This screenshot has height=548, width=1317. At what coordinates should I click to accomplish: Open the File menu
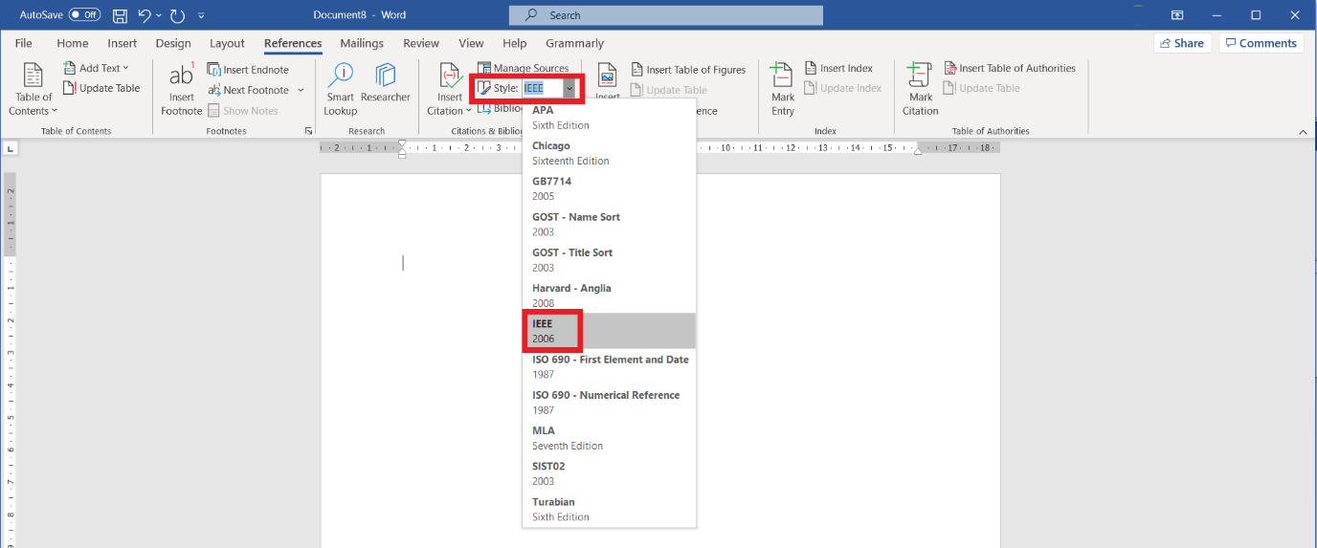(x=23, y=43)
